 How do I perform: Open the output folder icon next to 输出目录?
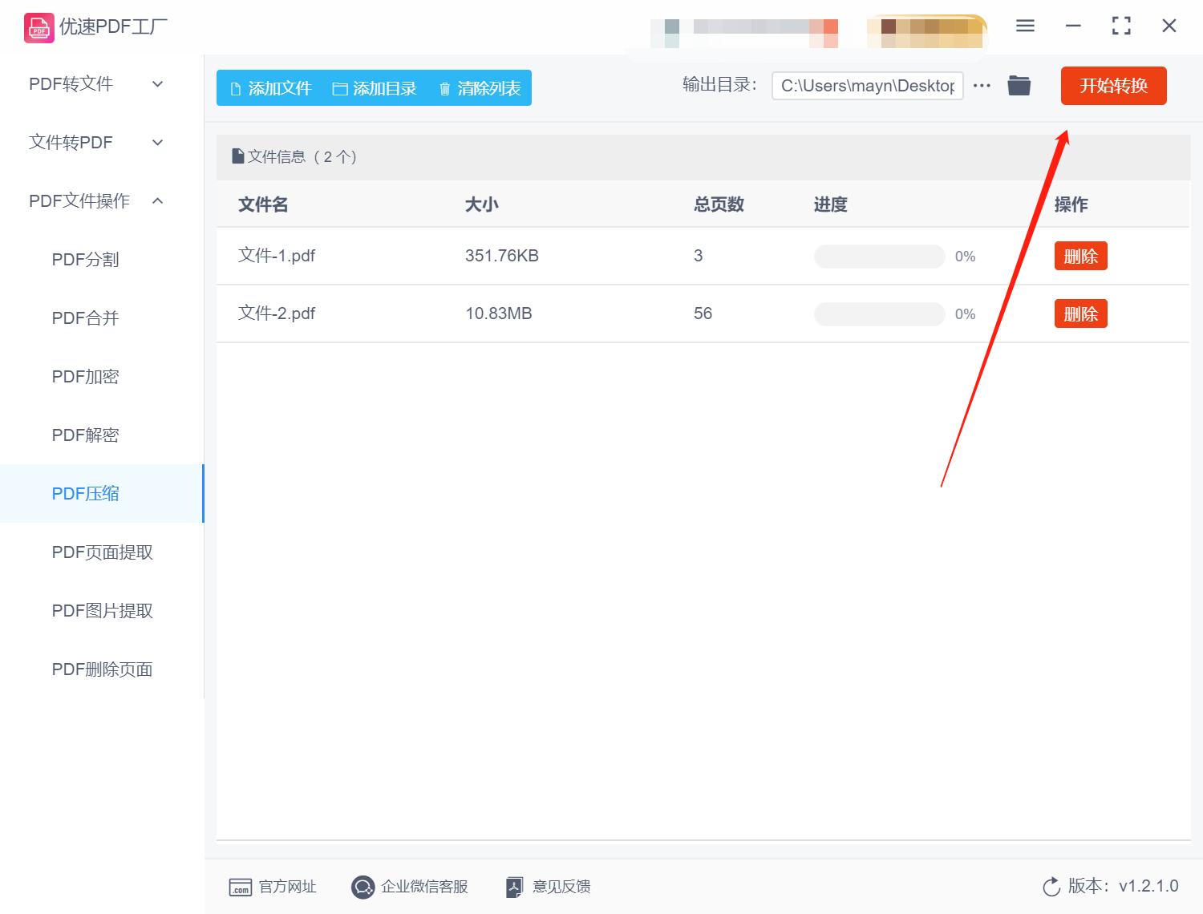coord(1019,85)
